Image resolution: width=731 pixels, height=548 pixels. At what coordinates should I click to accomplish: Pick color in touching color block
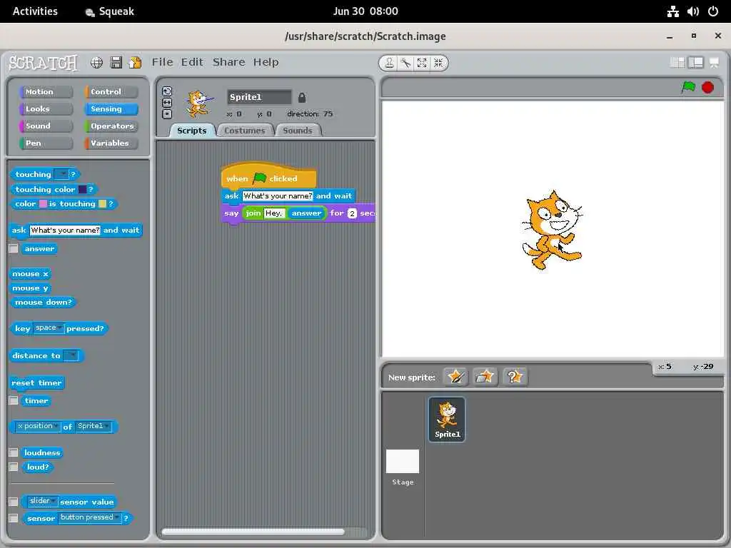coord(83,189)
